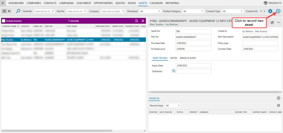Export the asset list using the document icon

pyautogui.click(x=136, y=21)
